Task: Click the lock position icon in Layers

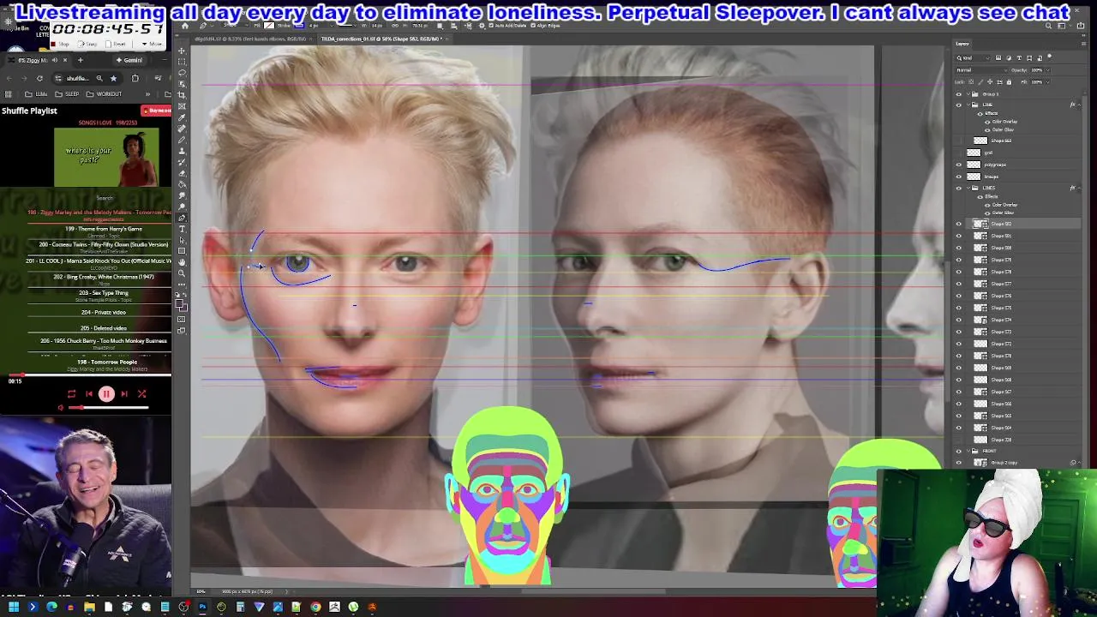Action: point(990,82)
